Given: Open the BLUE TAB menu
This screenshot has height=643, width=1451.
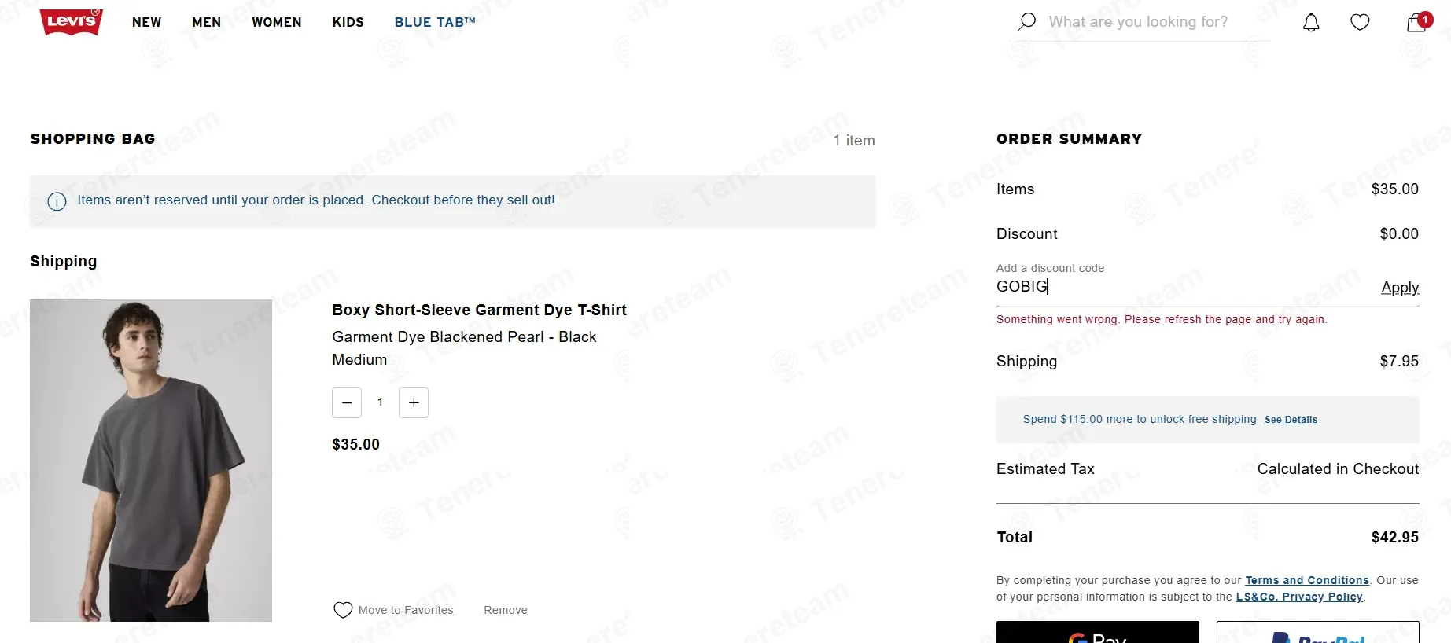Looking at the screenshot, I should tap(435, 22).
